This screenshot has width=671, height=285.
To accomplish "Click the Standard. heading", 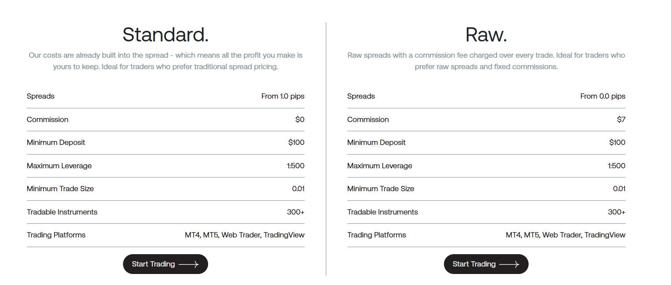I will pos(165,34).
